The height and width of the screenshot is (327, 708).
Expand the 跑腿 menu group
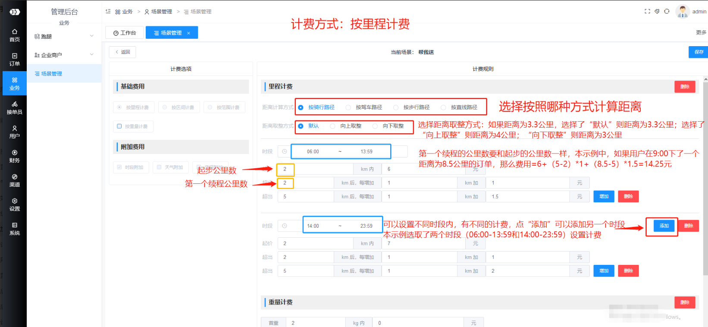click(64, 36)
